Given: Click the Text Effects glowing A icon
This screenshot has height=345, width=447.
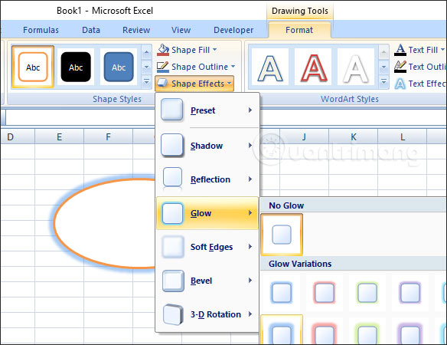Looking at the screenshot, I should tap(400, 84).
